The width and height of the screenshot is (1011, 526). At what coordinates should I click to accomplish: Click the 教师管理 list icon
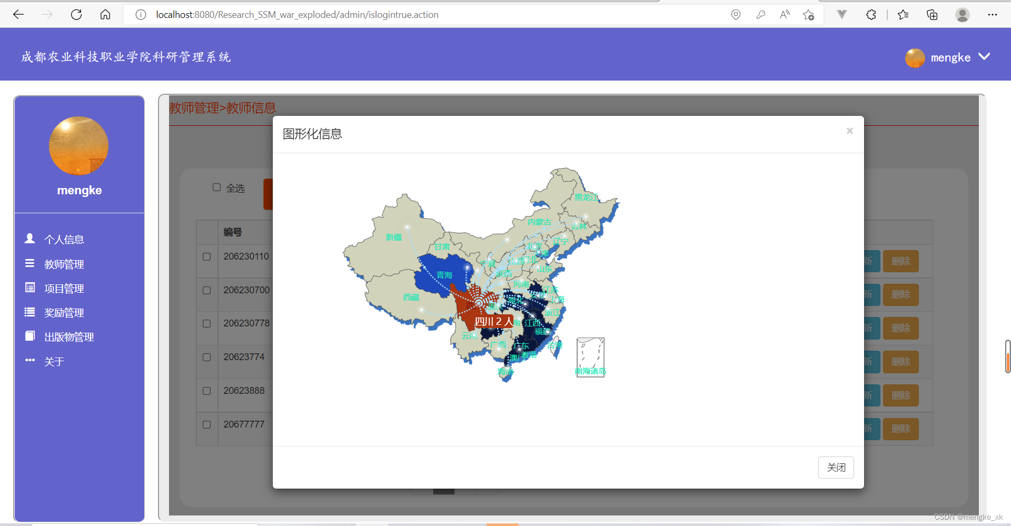tap(30, 263)
